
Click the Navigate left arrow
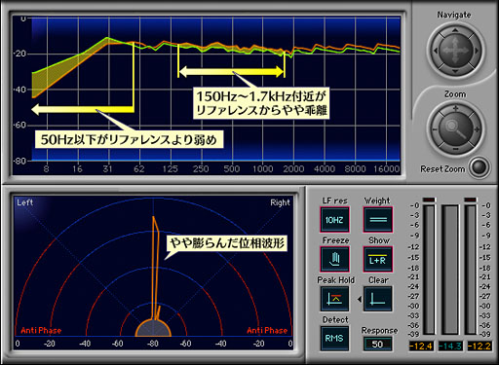436,51
